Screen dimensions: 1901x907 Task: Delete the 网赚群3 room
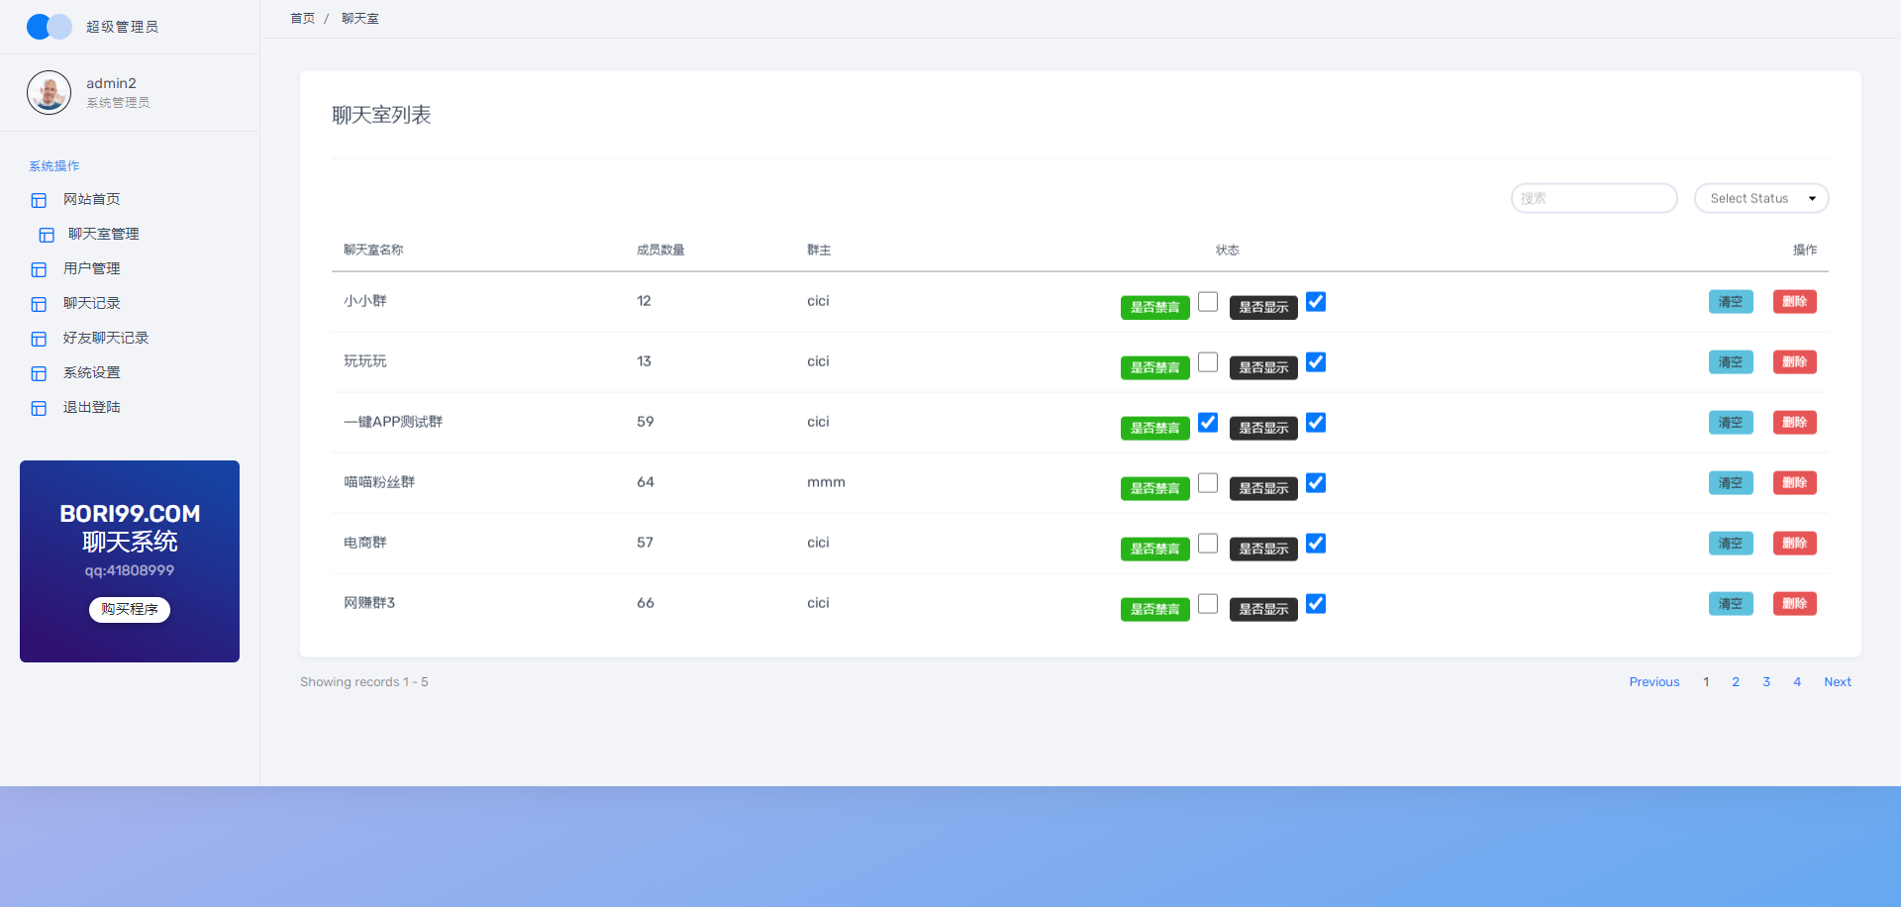coord(1795,604)
